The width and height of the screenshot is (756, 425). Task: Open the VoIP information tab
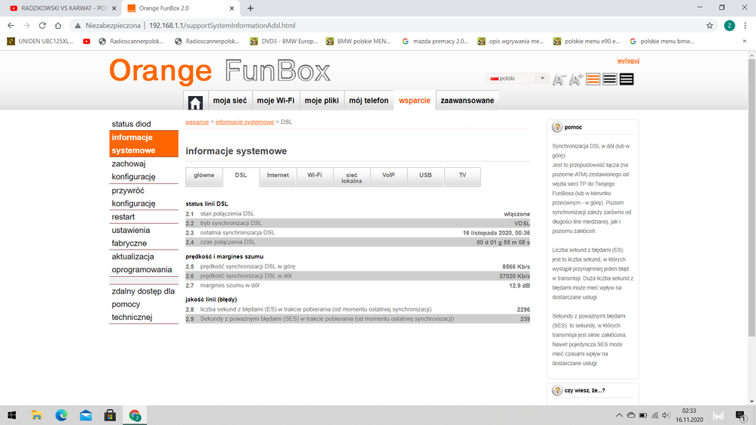tap(388, 175)
